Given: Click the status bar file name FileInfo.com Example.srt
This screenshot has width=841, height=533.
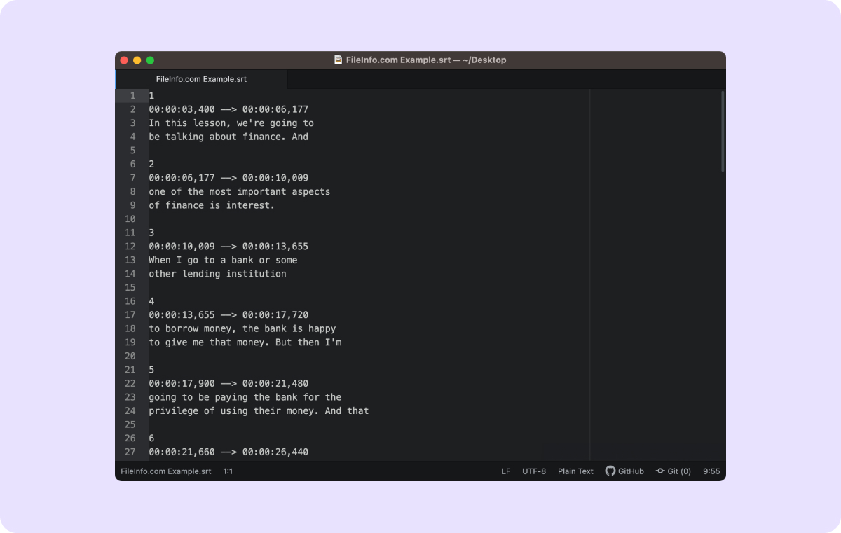Looking at the screenshot, I should tap(166, 471).
